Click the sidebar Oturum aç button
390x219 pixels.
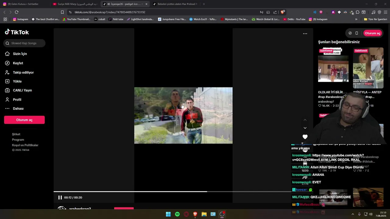click(24, 120)
